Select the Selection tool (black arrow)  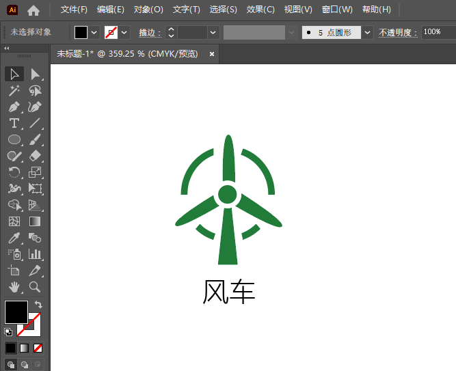click(x=14, y=74)
